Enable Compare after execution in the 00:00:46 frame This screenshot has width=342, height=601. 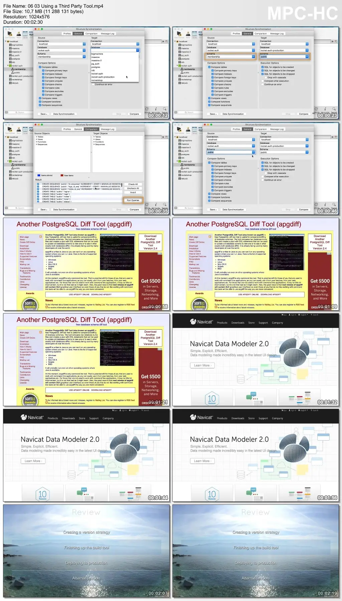(x=263, y=176)
